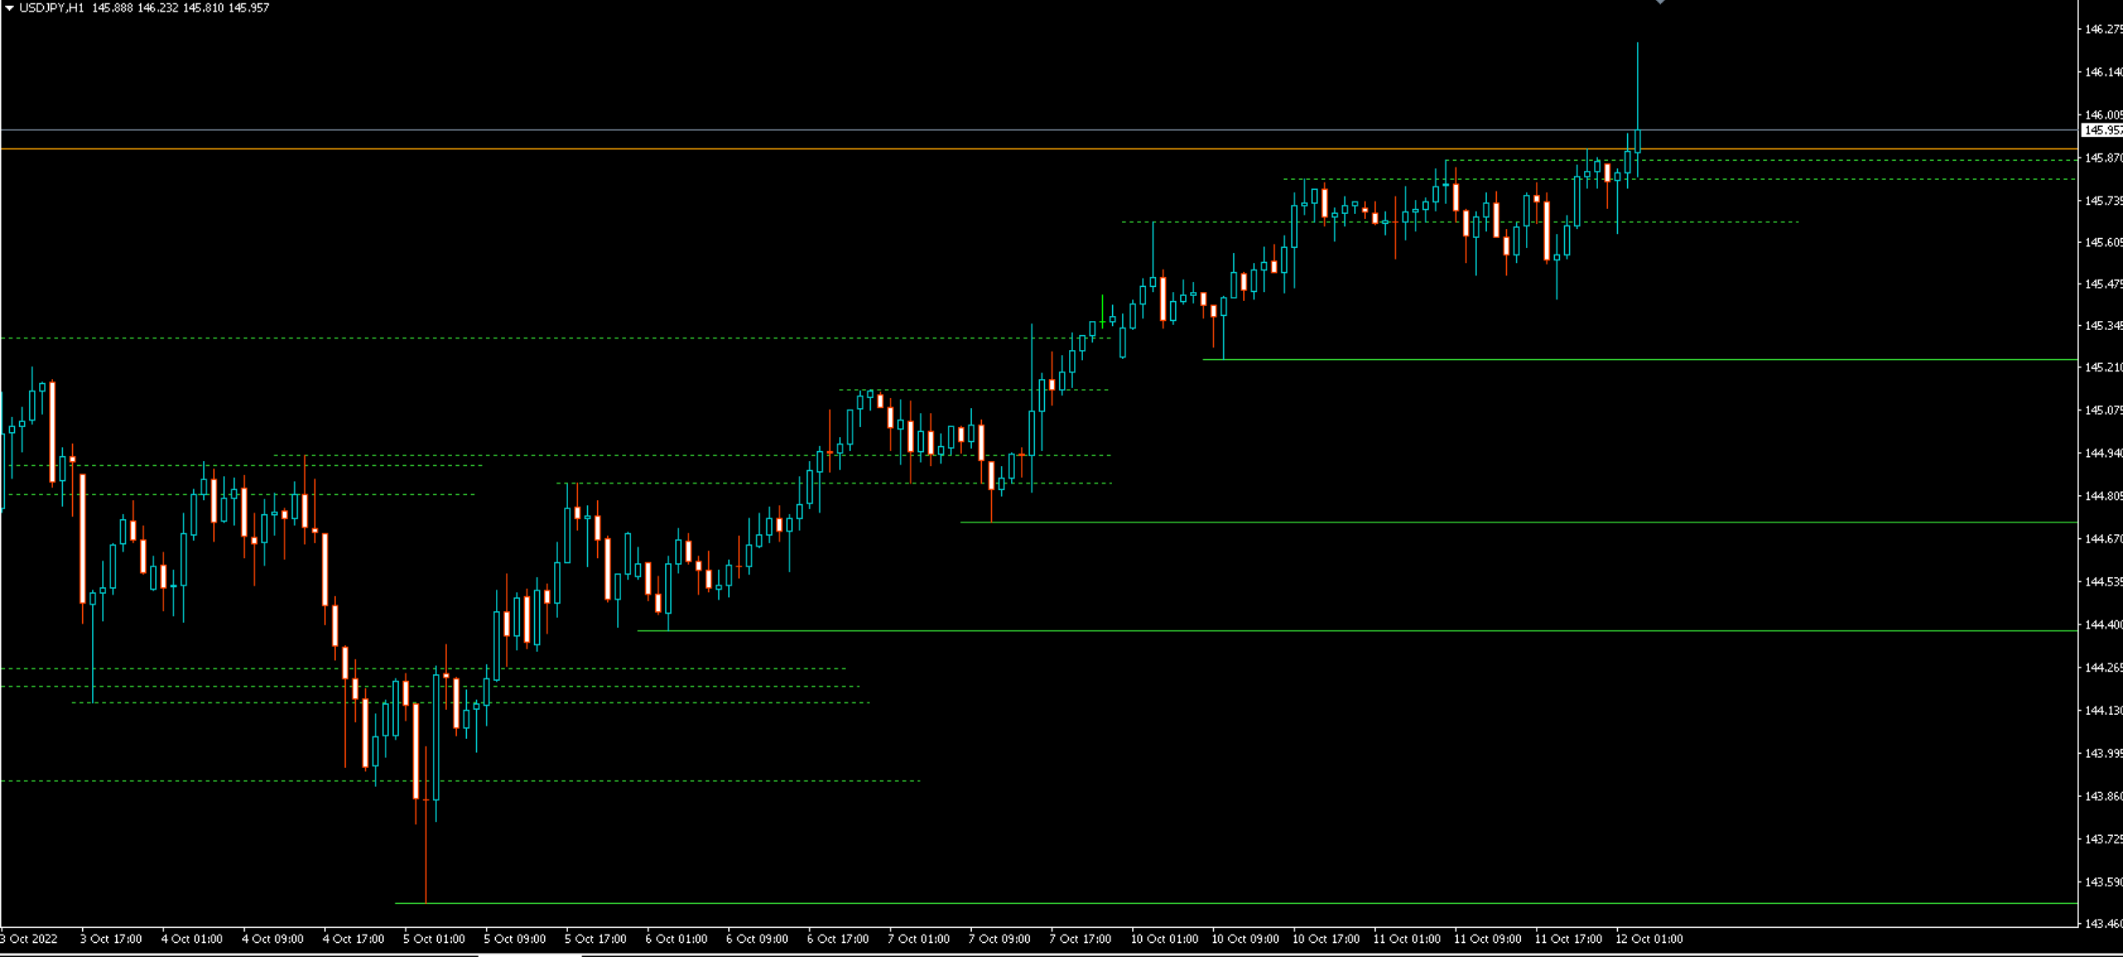
Task: Click the 6 Oct 09:00 time label
Action: 757,939
